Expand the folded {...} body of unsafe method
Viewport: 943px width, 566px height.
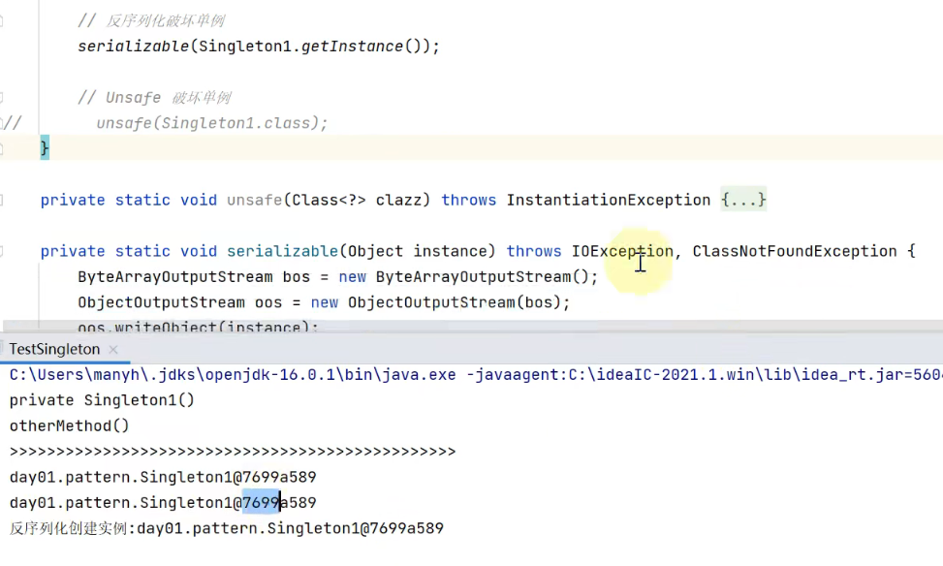tap(743, 200)
